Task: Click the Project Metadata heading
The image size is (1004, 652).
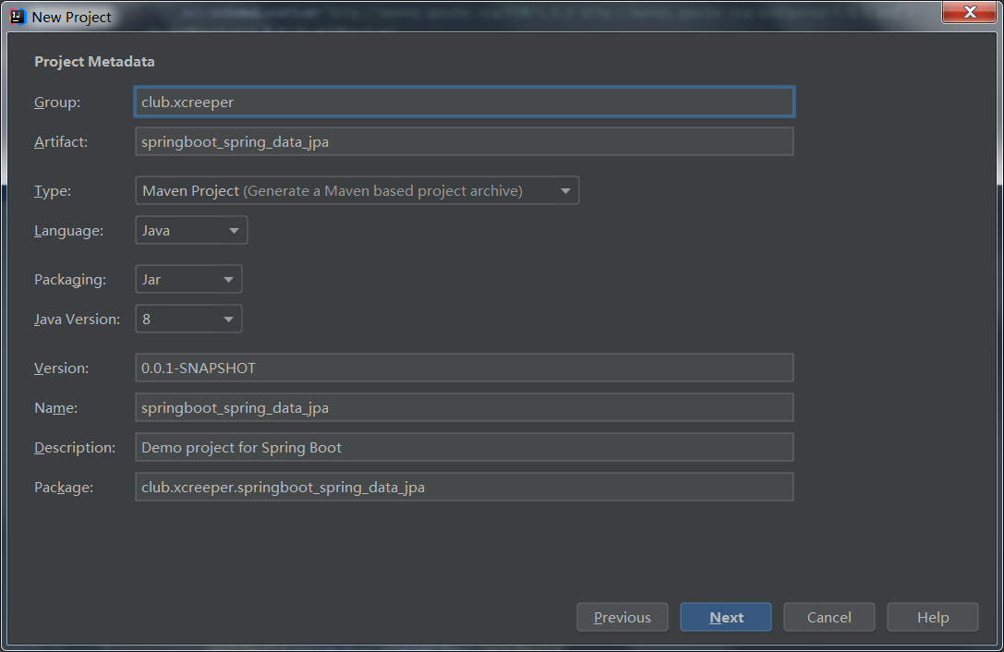Action: click(94, 62)
